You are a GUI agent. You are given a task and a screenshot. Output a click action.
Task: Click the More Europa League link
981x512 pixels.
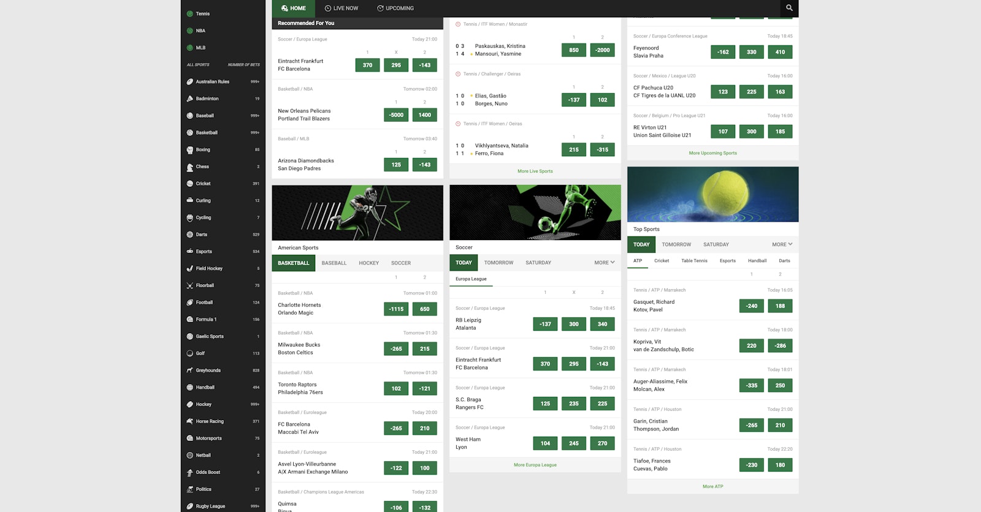(x=535, y=465)
